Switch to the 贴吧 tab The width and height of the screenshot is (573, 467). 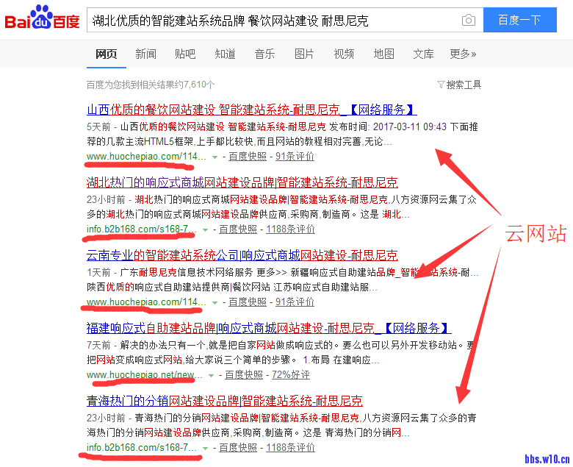pos(185,54)
